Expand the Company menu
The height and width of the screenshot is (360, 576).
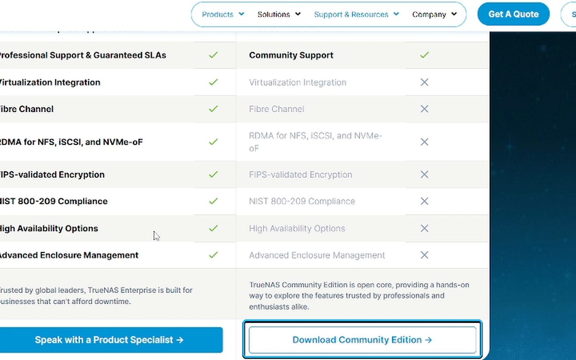point(434,14)
